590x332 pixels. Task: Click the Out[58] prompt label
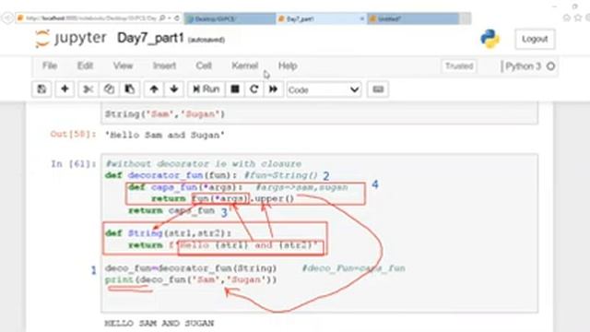pyautogui.click(x=74, y=135)
